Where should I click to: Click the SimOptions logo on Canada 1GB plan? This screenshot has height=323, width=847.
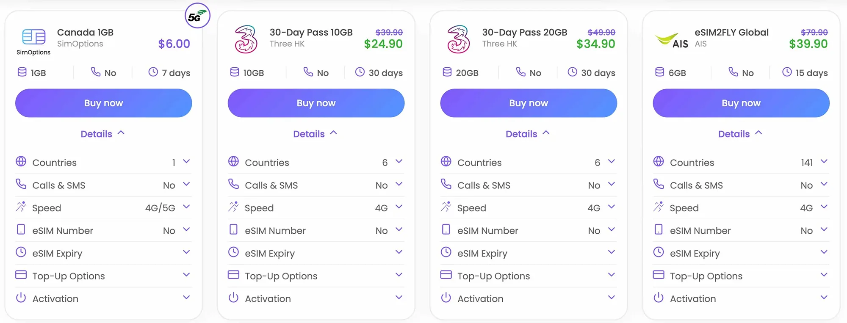point(33,41)
